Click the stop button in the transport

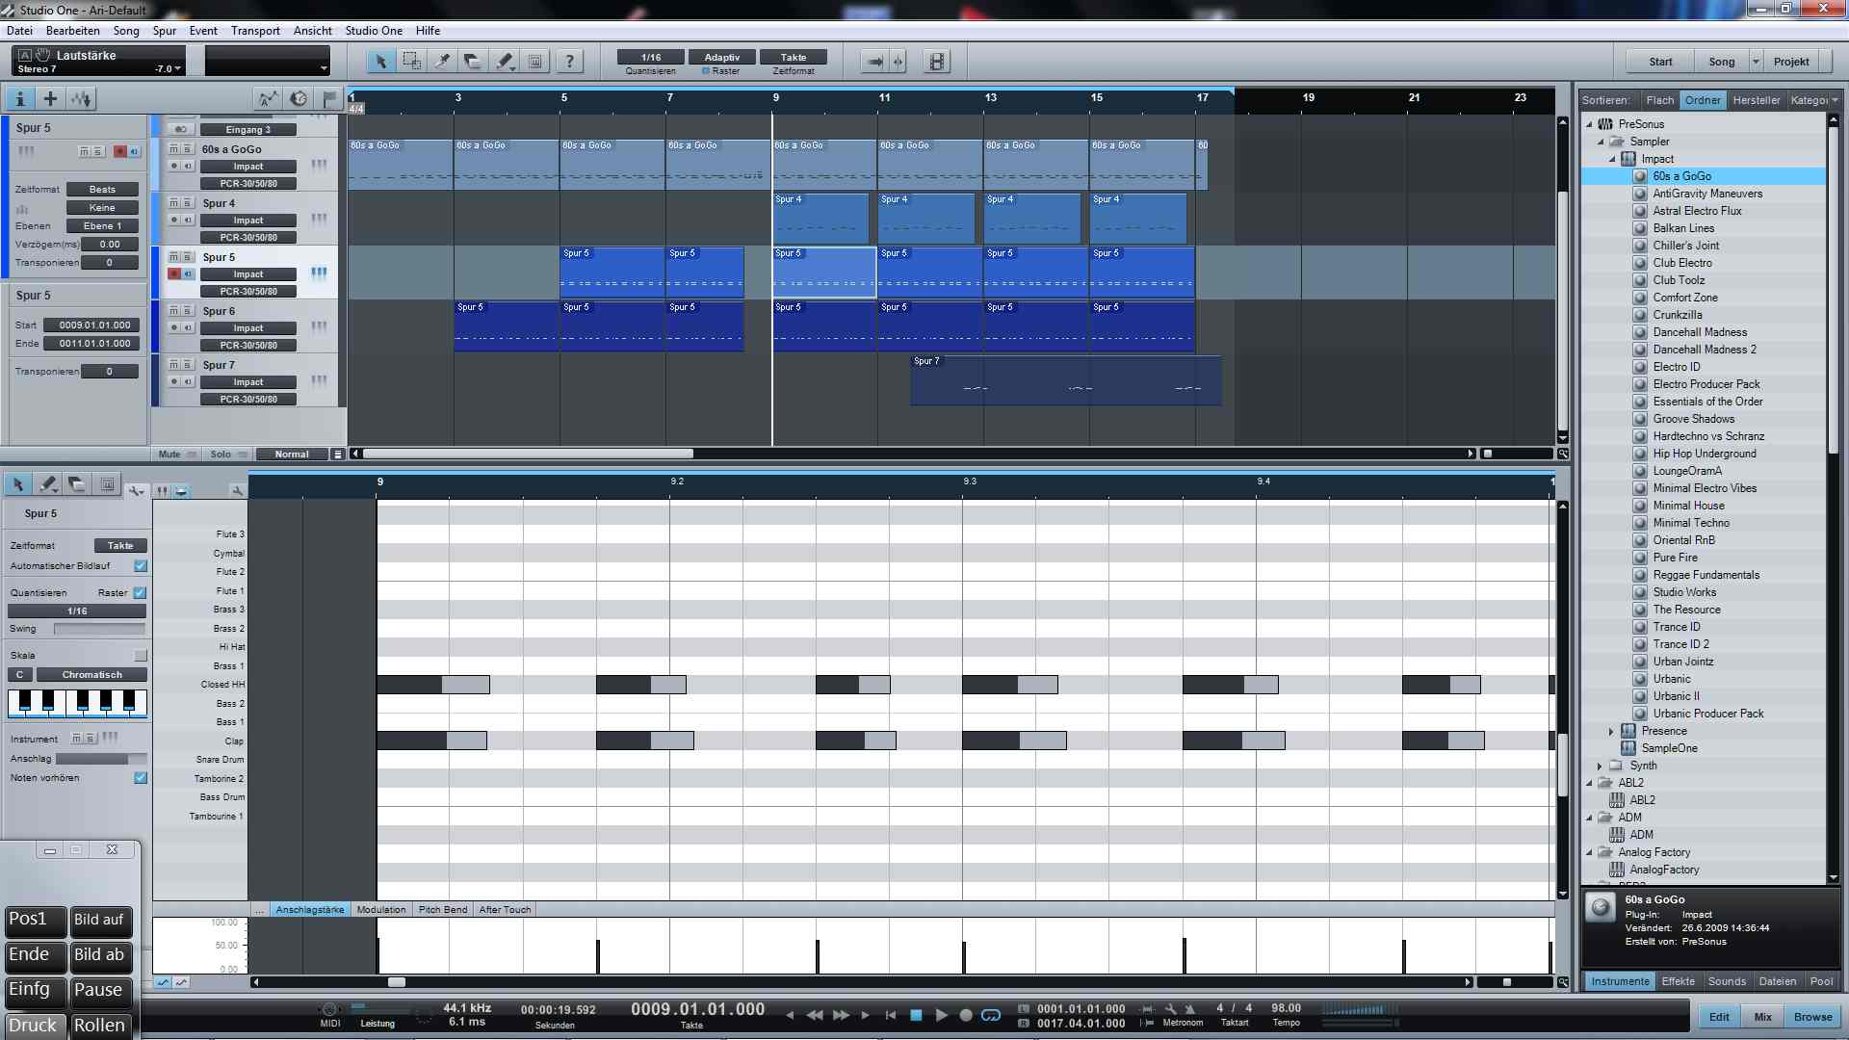pos(916,1015)
